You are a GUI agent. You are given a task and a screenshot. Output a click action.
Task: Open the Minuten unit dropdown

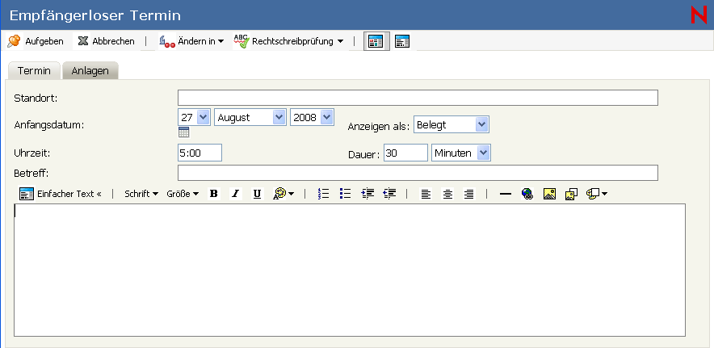(461, 153)
